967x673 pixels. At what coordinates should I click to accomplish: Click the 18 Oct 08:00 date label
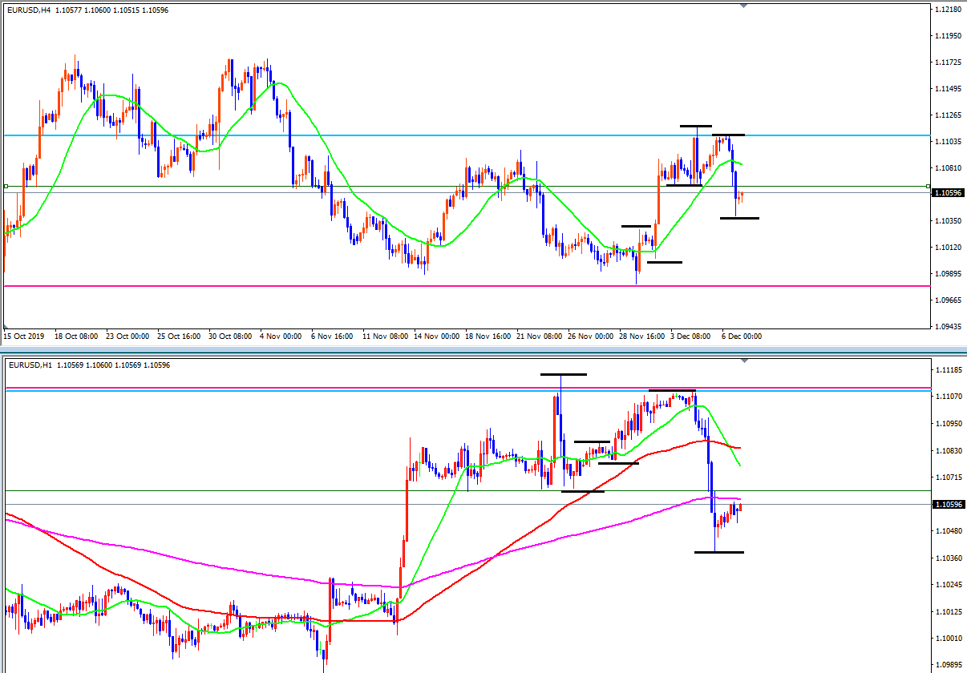[76, 337]
